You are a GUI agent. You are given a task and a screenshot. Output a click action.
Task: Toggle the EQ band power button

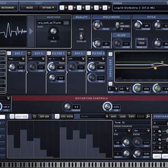[110, 84]
